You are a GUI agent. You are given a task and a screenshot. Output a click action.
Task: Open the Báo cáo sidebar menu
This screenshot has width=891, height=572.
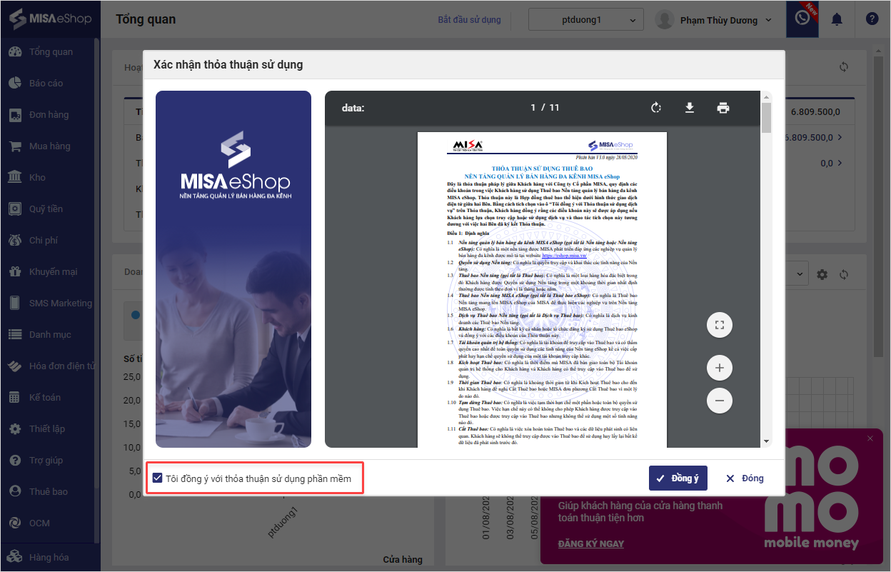click(x=47, y=84)
